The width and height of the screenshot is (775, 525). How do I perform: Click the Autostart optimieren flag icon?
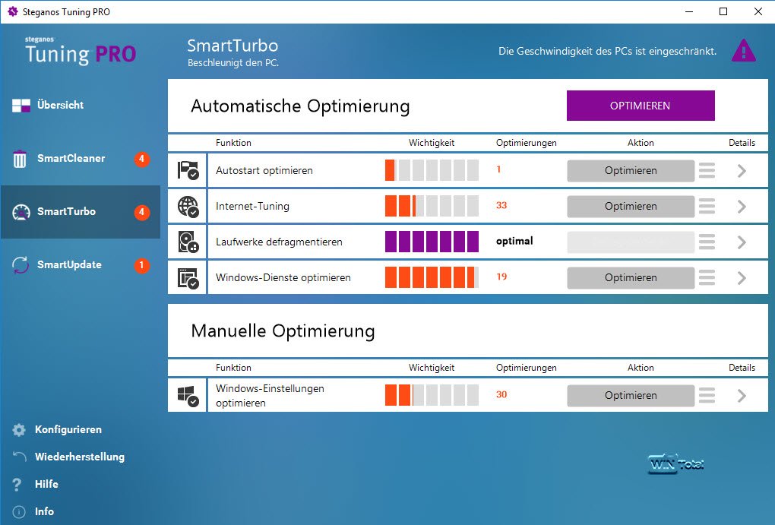(x=188, y=170)
